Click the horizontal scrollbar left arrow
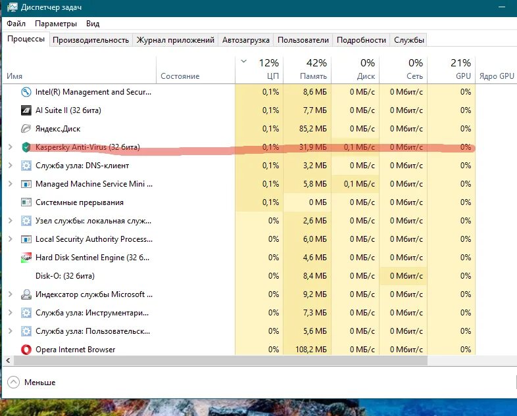The width and height of the screenshot is (517, 416). click(9, 361)
